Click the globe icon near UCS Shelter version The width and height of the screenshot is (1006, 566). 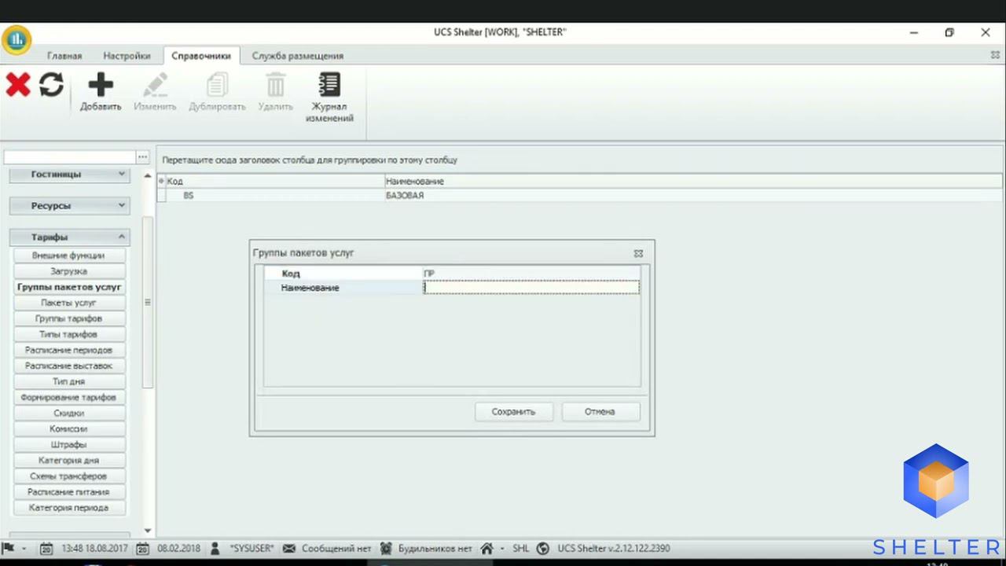coord(543,548)
